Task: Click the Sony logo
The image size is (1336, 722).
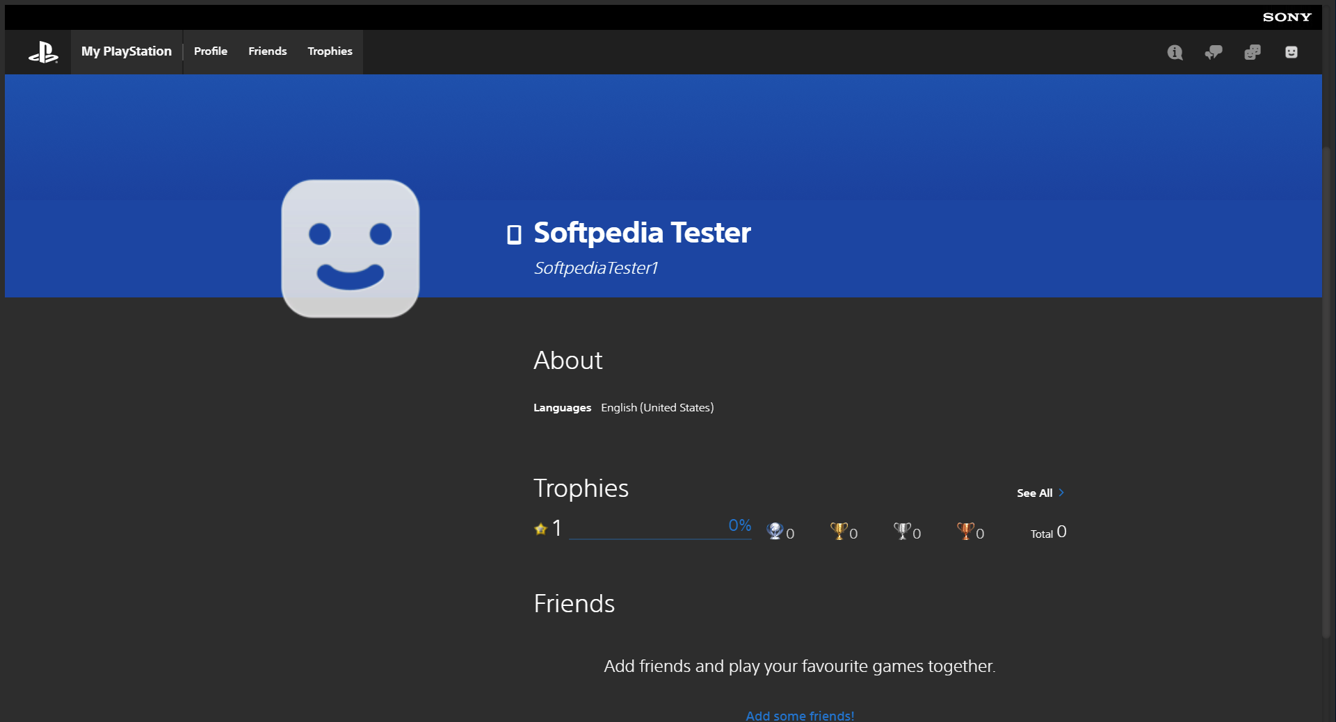Action: (1287, 17)
